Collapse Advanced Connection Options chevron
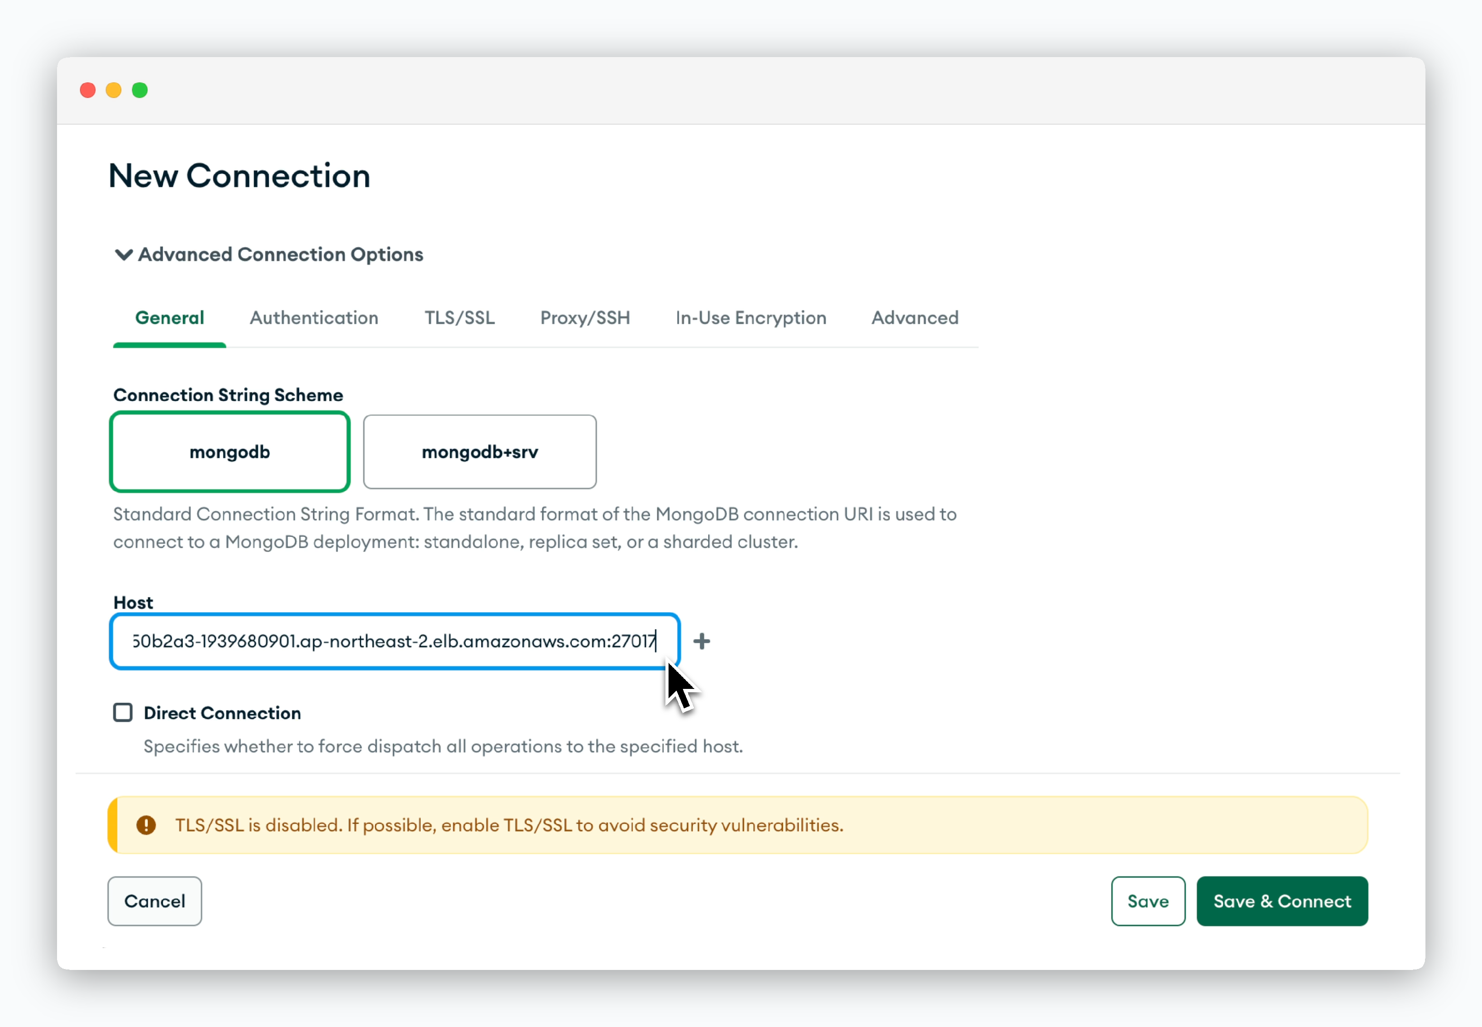 click(124, 255)
